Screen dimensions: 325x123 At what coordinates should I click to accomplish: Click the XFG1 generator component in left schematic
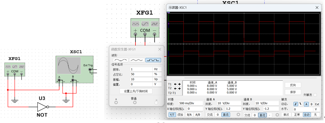pyautogui.click(x=15, y=69)
